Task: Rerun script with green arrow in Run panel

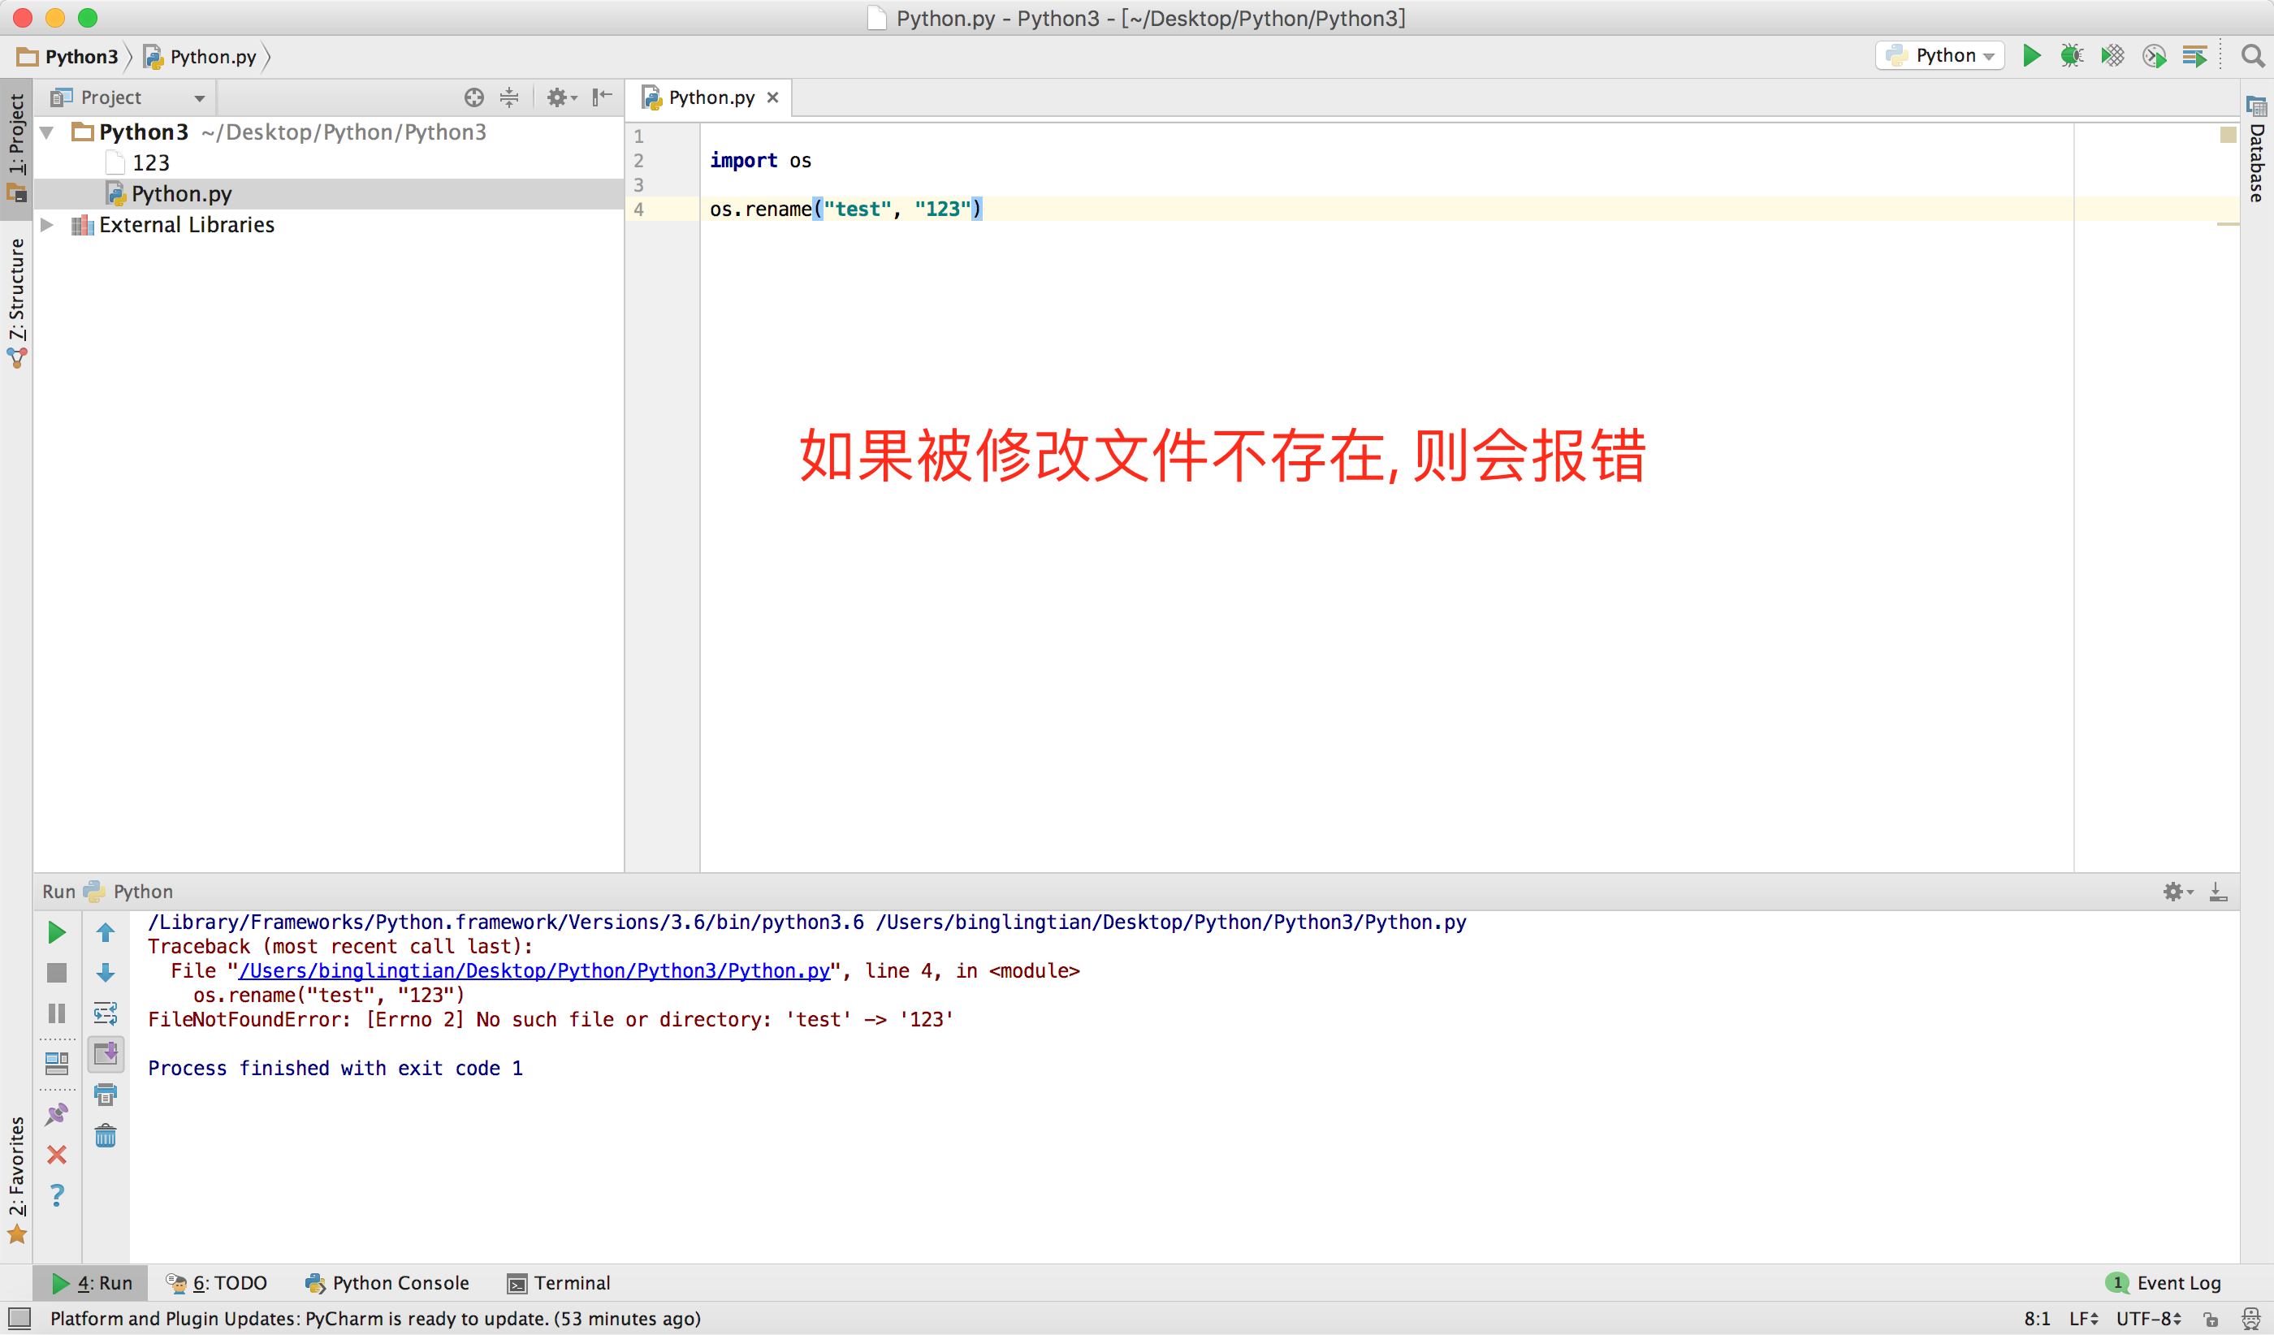Action: click(x=57, y=931)
